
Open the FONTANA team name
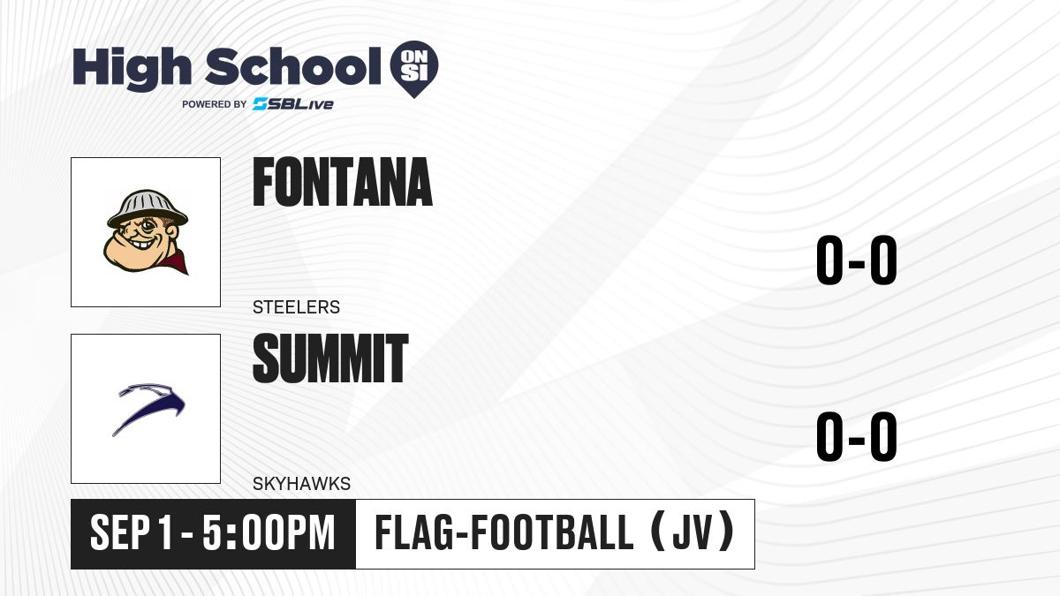pos(343,182)
